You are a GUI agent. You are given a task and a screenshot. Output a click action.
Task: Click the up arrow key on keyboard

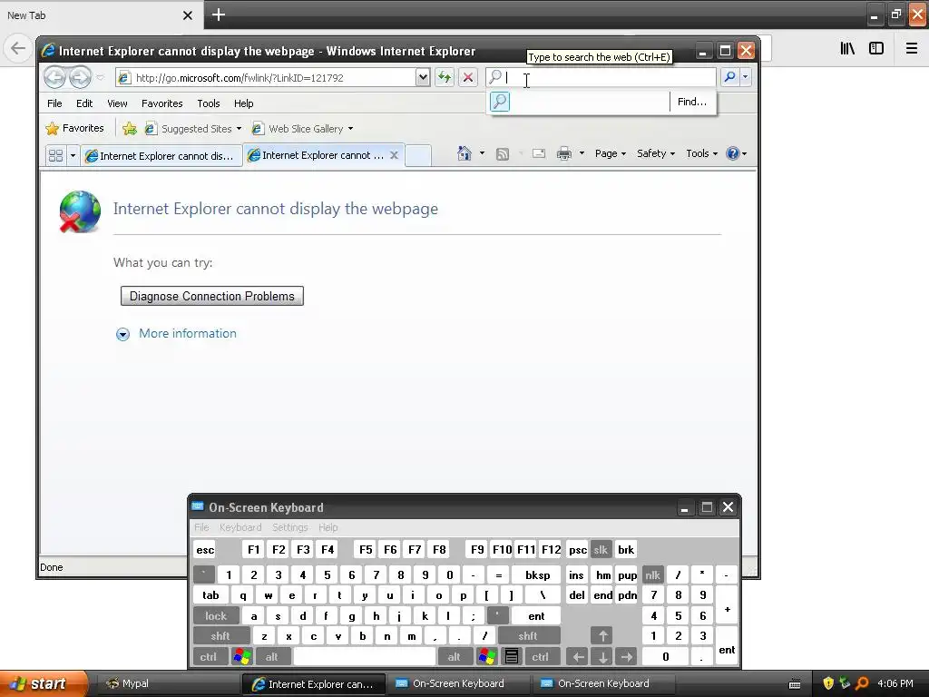[602, 636]
